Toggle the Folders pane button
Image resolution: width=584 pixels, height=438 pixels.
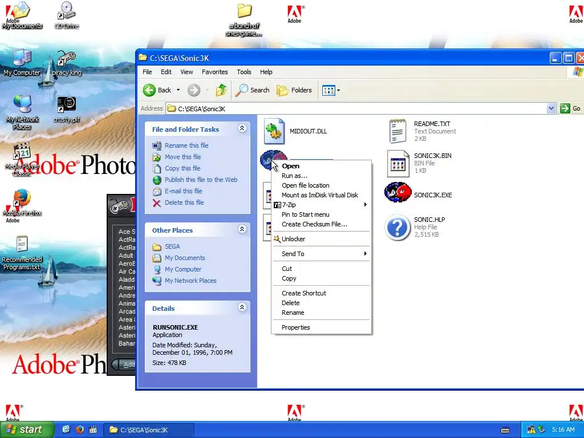pyautogui.click(x=294, y=90)
